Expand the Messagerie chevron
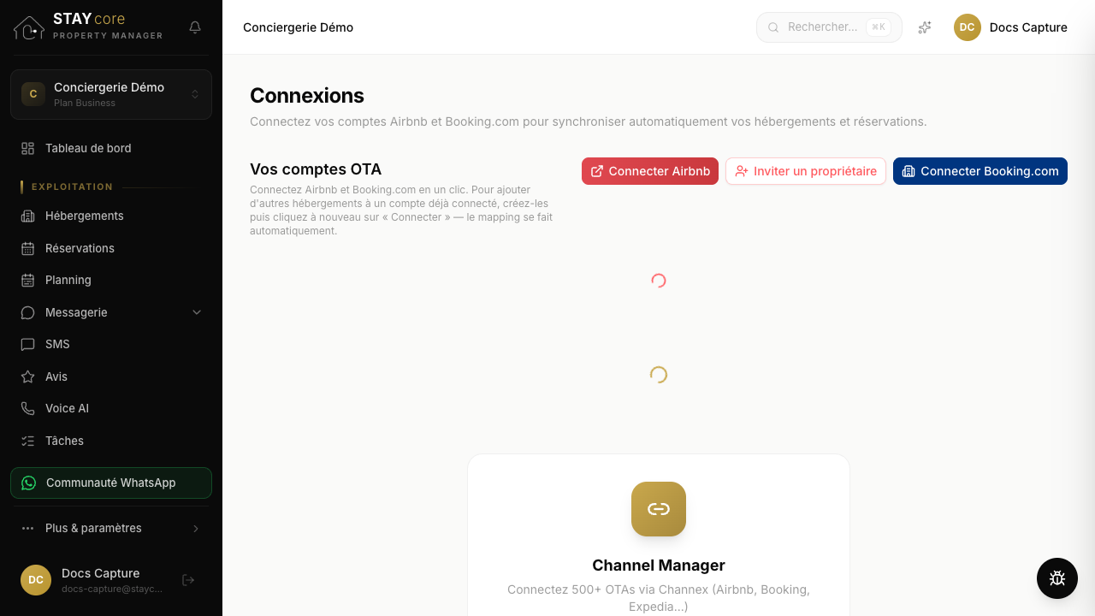Viewport: 1095px width, 616px height. pos(197,312)
